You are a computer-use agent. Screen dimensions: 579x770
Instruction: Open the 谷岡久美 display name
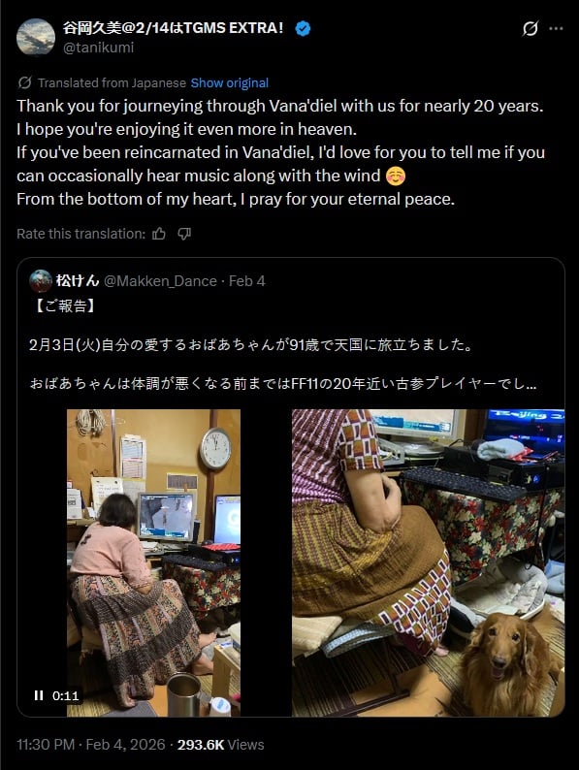tap(174, 28)
